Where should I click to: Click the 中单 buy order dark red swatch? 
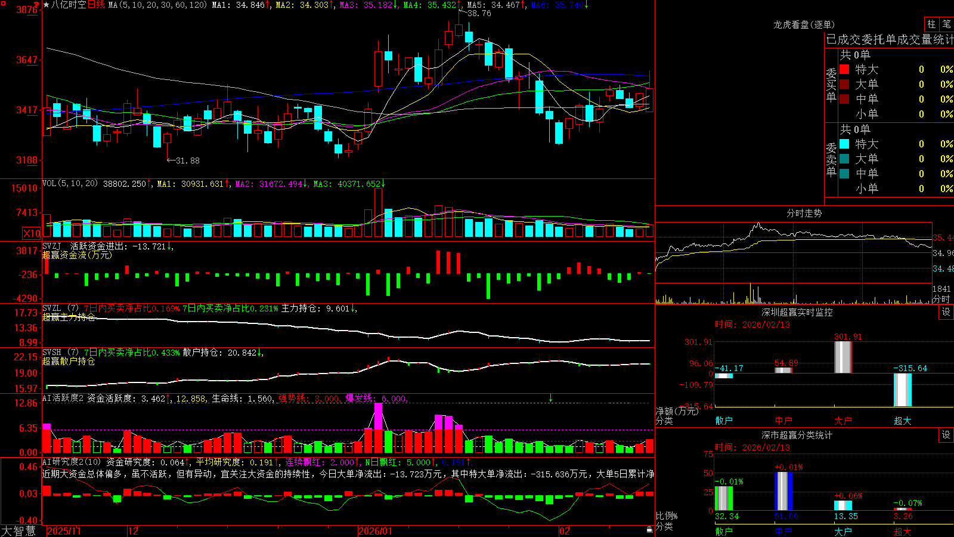pos(844,98)
